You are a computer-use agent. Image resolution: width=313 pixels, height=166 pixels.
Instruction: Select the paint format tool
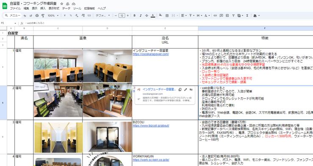coord(43,16)
